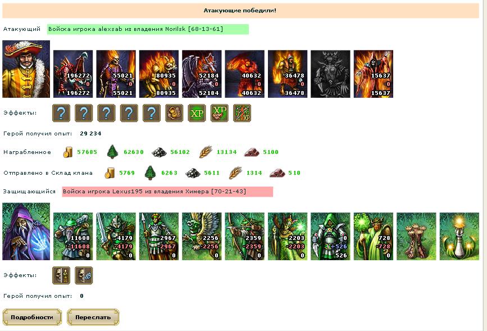
Task: Click the gold coins effect icon
Action: [x=174, y=113]
